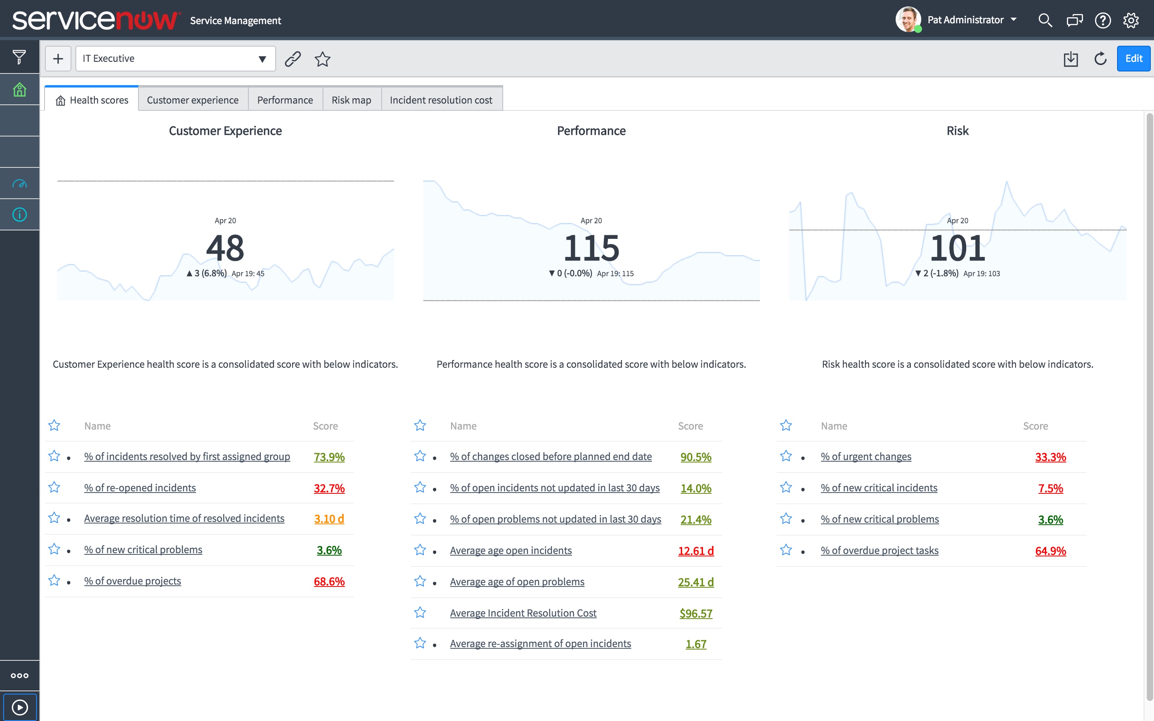This screenshot has width=1154, height=721.
Task: Click the speedometer dashboard icon in sidebar
Action: pyautogui.click(x=19, y=183)
